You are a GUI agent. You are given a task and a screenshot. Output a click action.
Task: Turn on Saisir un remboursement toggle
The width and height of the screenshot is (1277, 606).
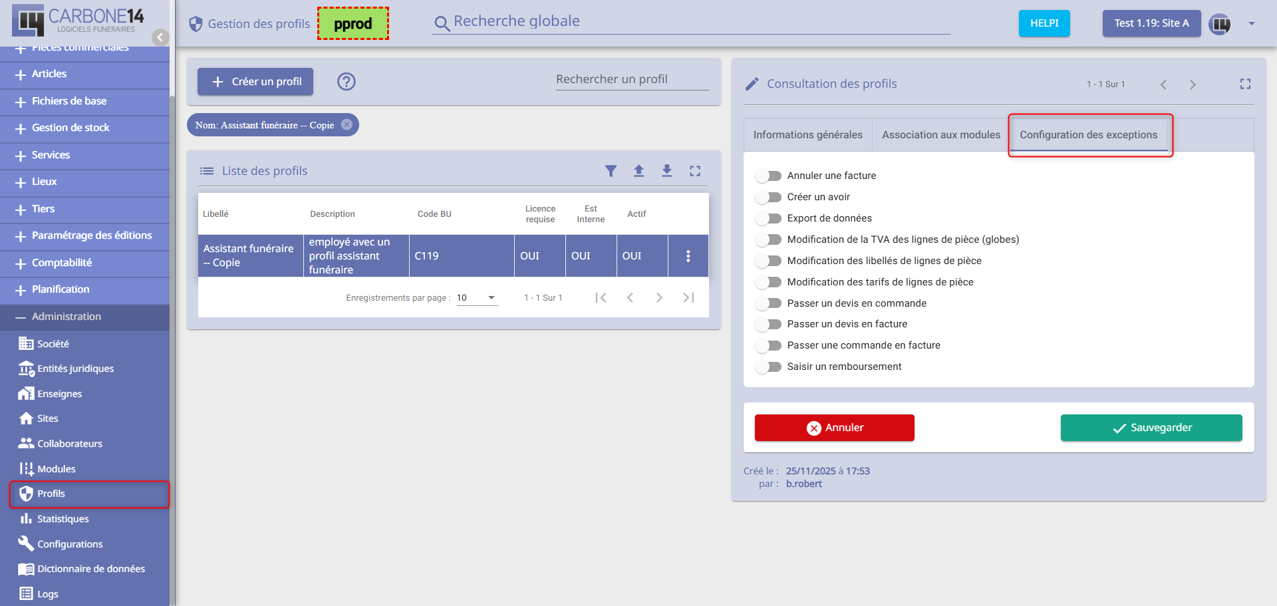tap(769, 367)
